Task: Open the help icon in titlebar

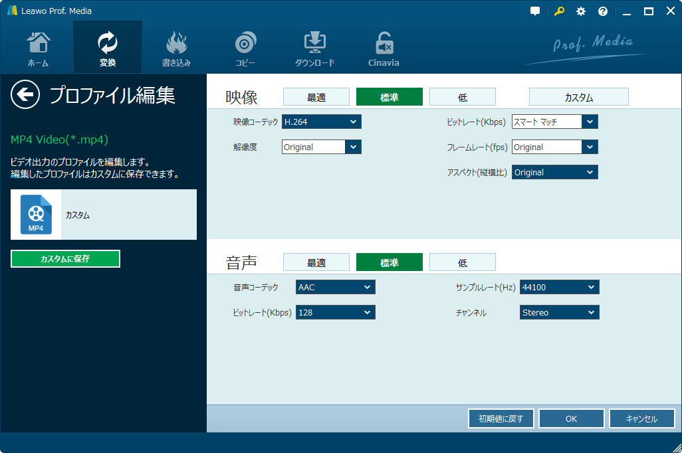Action: pyautogui.click(x=602, y=11)
